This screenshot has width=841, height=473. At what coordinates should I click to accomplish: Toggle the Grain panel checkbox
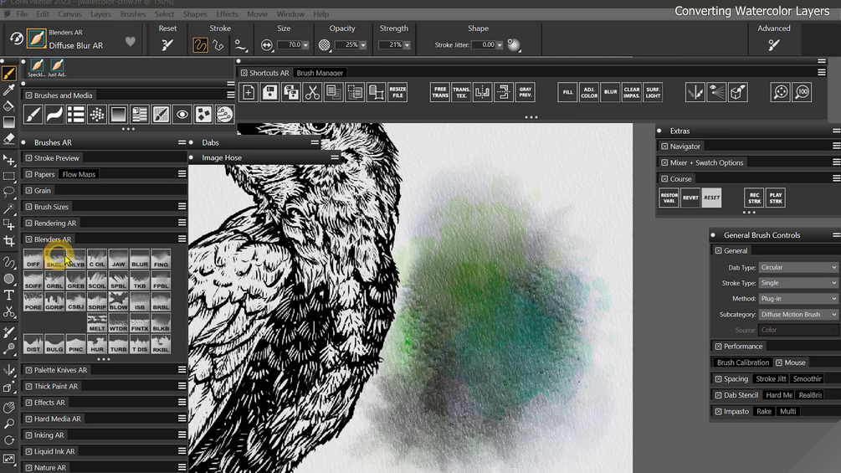pos(29,190)
